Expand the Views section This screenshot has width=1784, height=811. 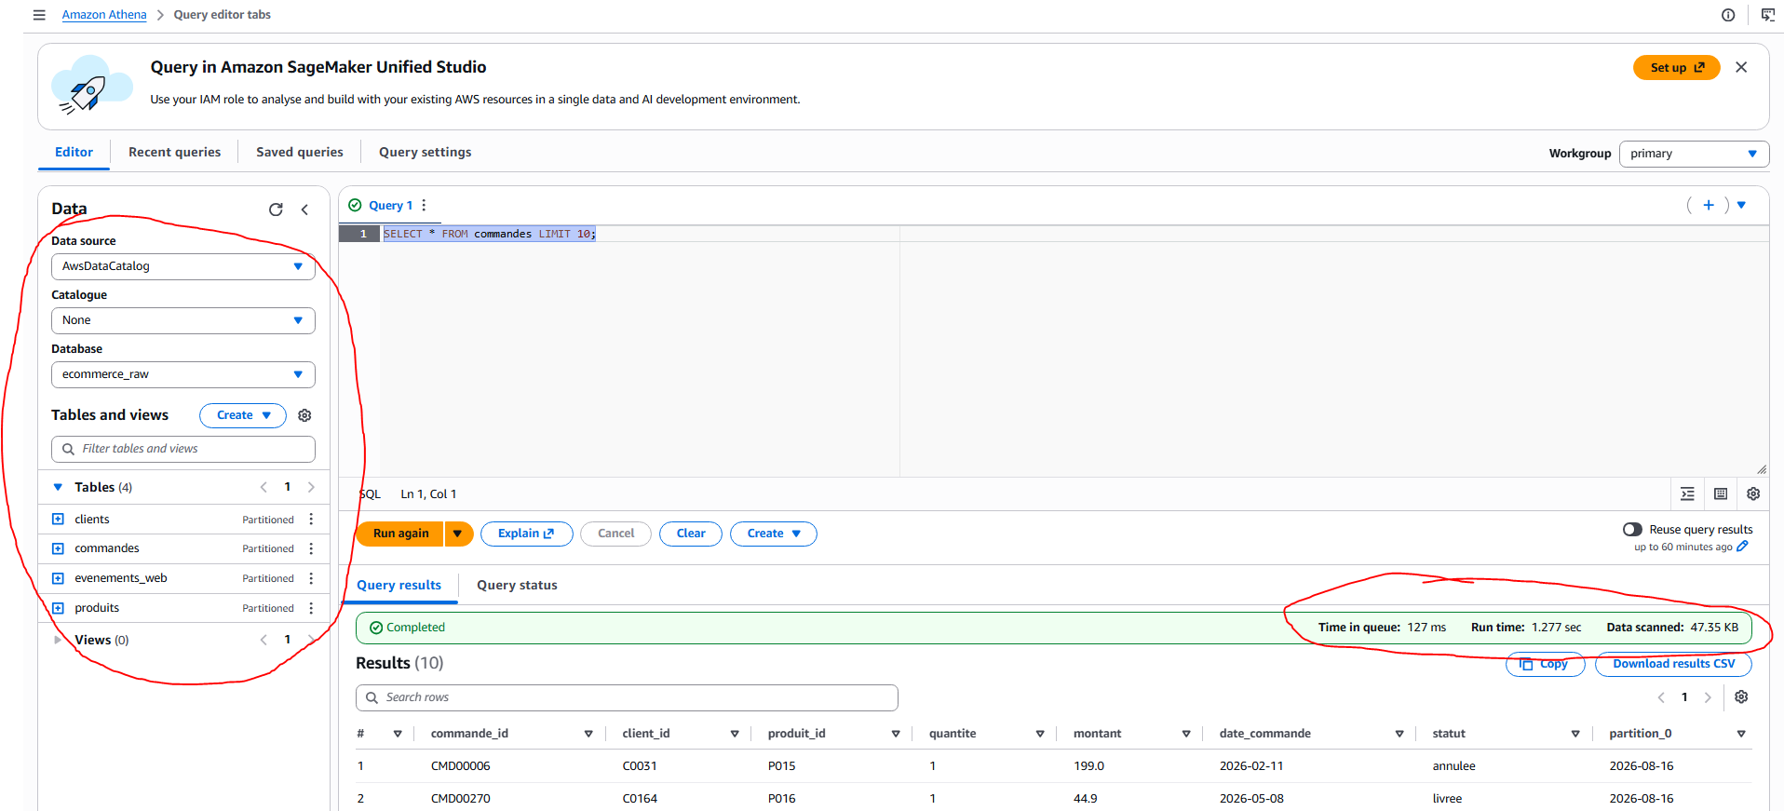click(x=58, y=640)
